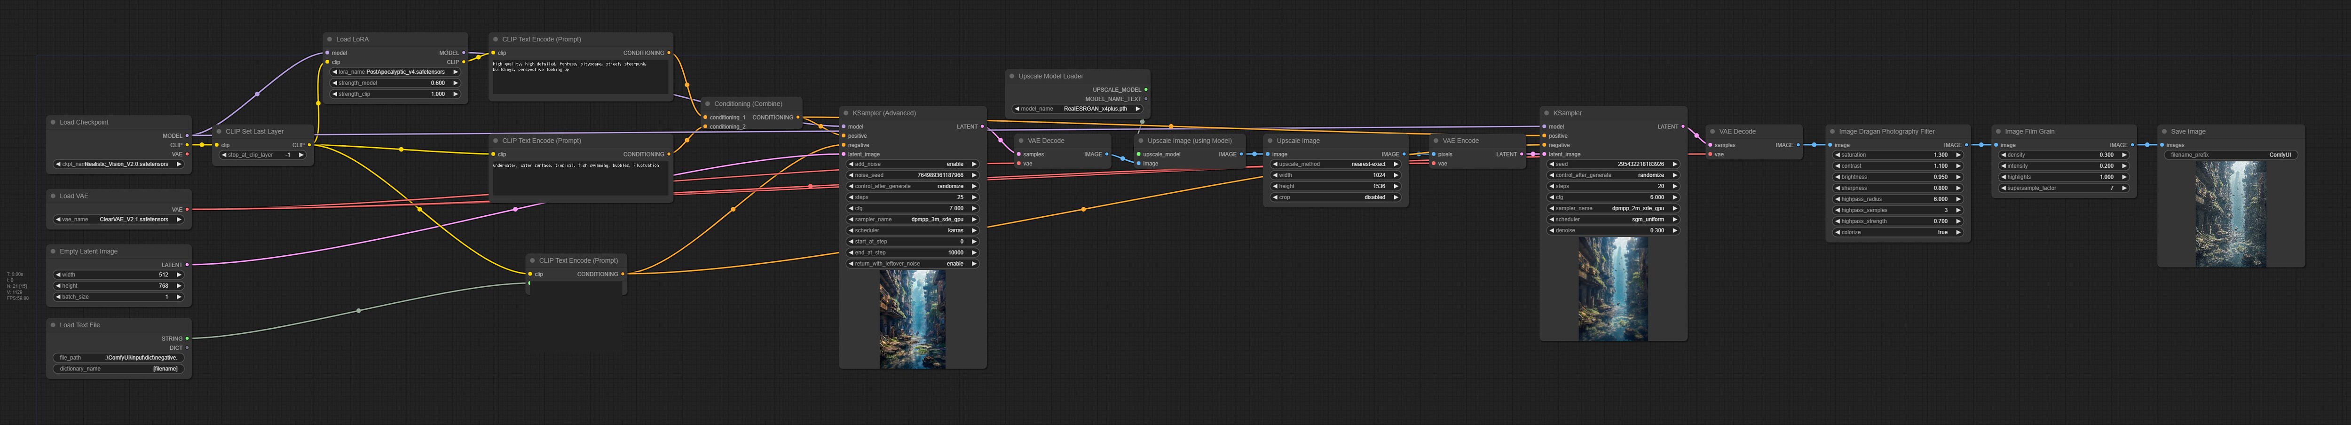Click the right arrow to increase saturation value
Image resolution: width=2351 pixels, height=425 pixels.
1957,155
